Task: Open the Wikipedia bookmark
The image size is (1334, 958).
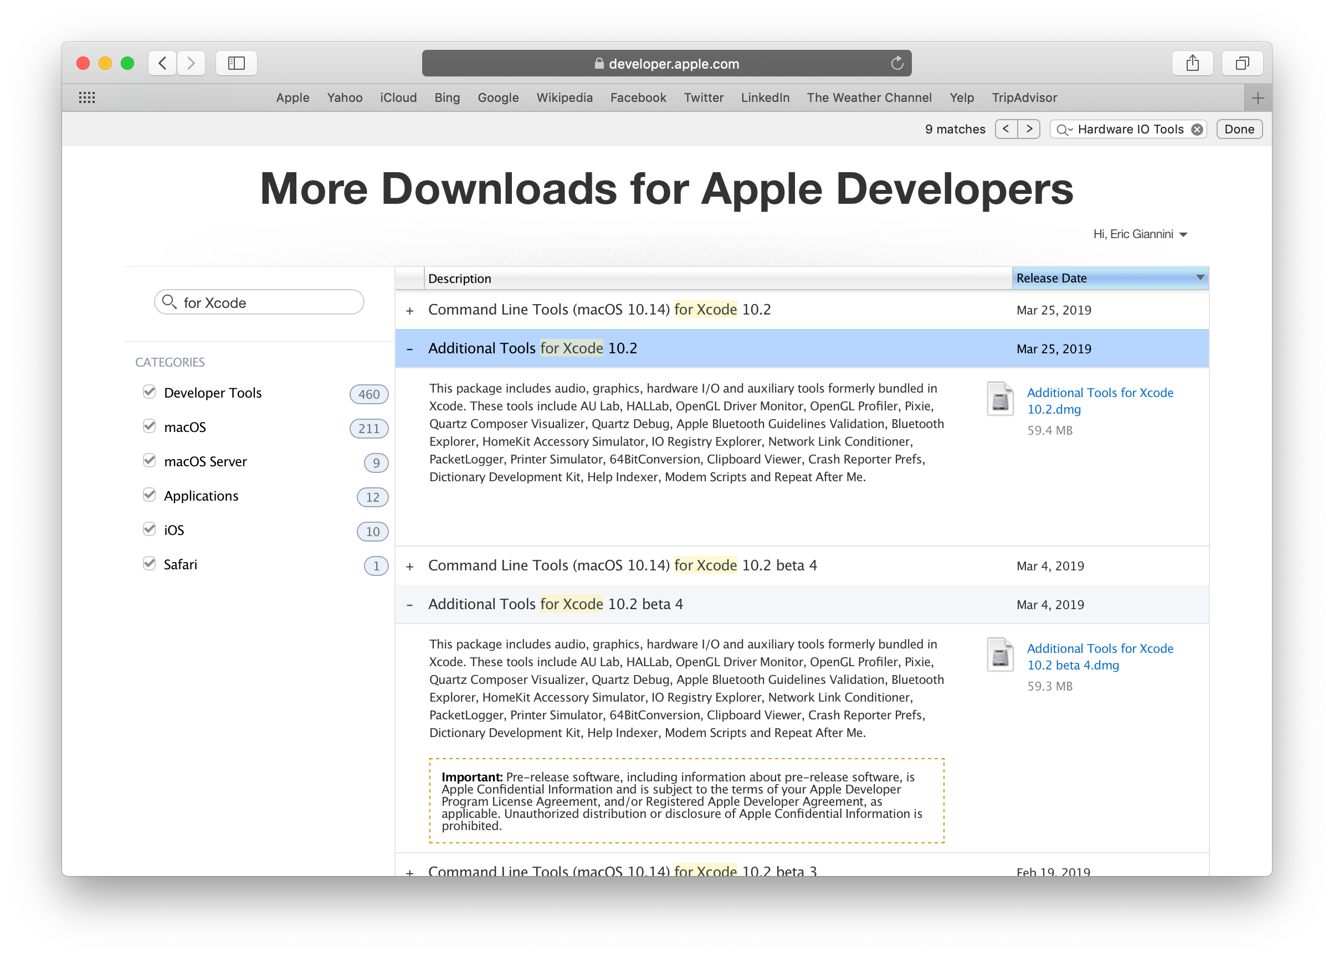Action: click(565, 97)
